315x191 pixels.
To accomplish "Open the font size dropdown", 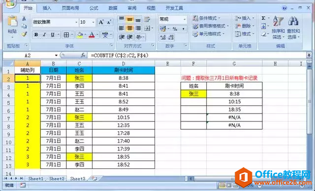I will (x=93, y=22).
